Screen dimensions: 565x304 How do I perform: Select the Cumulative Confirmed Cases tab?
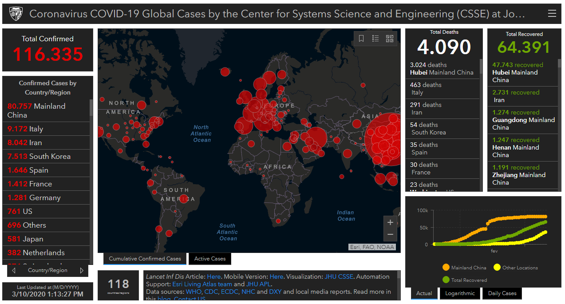(145, 259)
